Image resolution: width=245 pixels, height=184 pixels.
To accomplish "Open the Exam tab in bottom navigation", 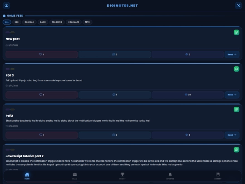I will click(75, 176).
